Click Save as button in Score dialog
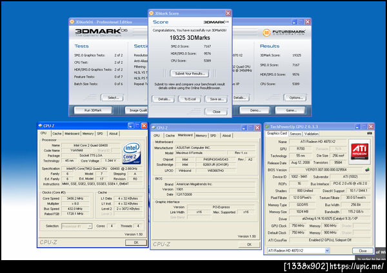The width and height of the screenshot is (387, 273). 217,99
